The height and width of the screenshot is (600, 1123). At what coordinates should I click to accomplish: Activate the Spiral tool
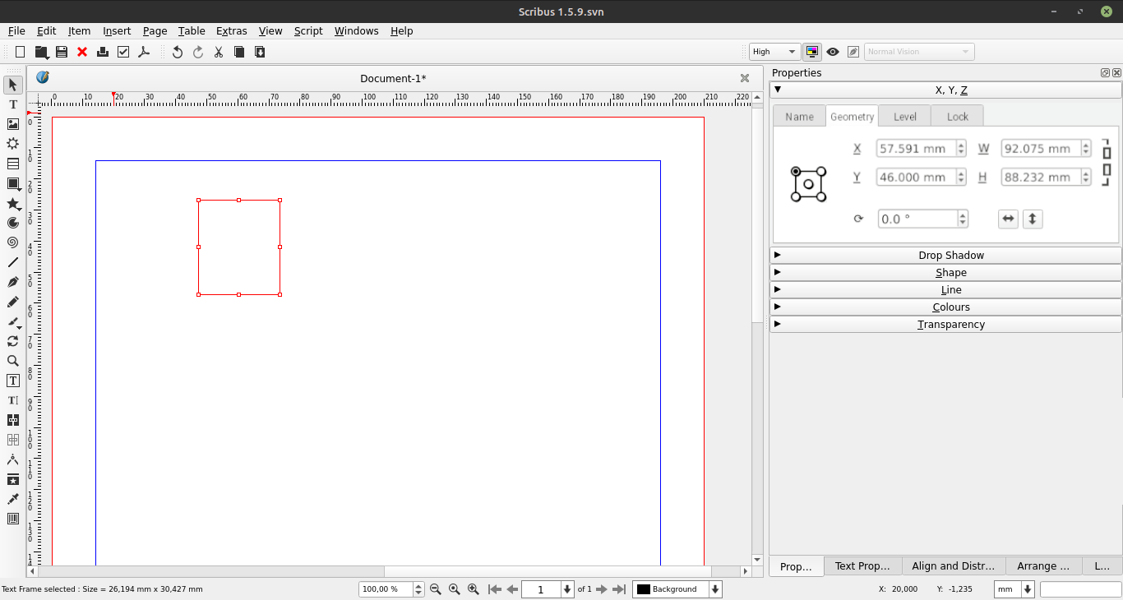(x=13, y=242)
